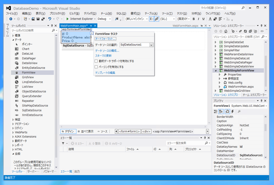274x185 pixels.
Task: Select the DataKeyNames property row
Action: click(240, 147)
